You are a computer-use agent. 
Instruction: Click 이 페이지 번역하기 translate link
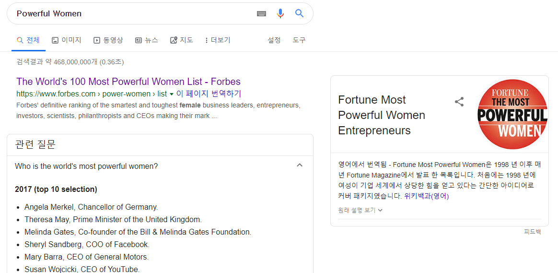click(209, 94)
